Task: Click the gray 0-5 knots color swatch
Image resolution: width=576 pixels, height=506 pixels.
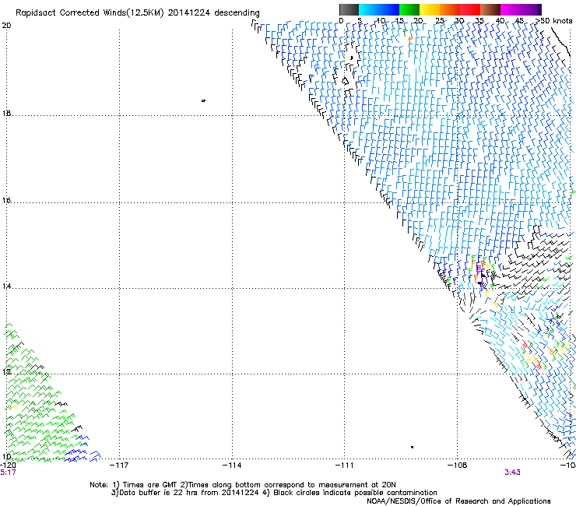Action: [x=349, y=9]
